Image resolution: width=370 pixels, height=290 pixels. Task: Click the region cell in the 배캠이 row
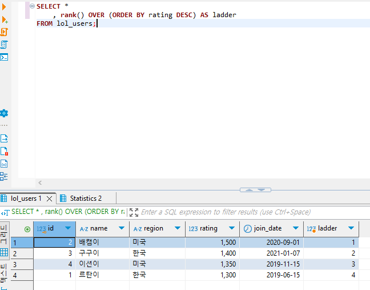[157, 243]
